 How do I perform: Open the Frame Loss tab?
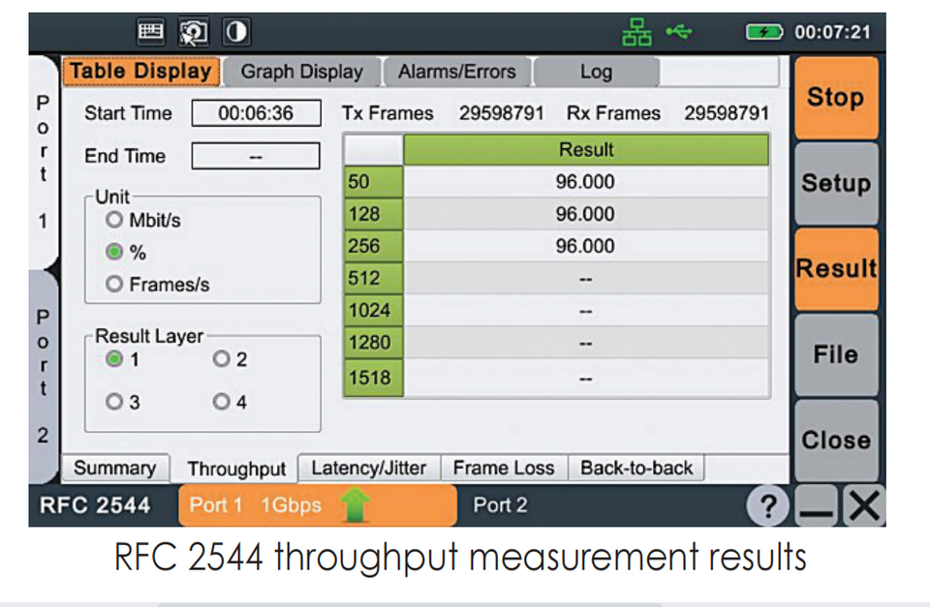[x=504, y=468]
